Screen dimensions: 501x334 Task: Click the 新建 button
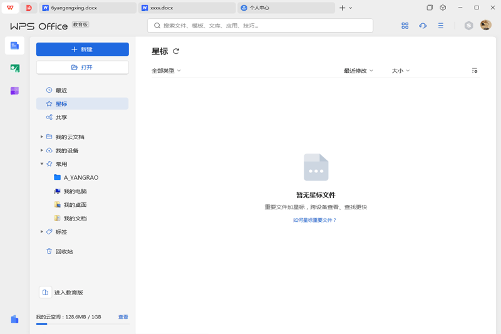(82, 50)
